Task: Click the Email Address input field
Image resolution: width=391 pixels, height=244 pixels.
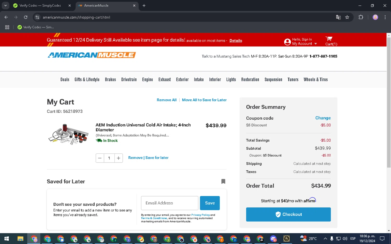Action: [x=169, y=203]
